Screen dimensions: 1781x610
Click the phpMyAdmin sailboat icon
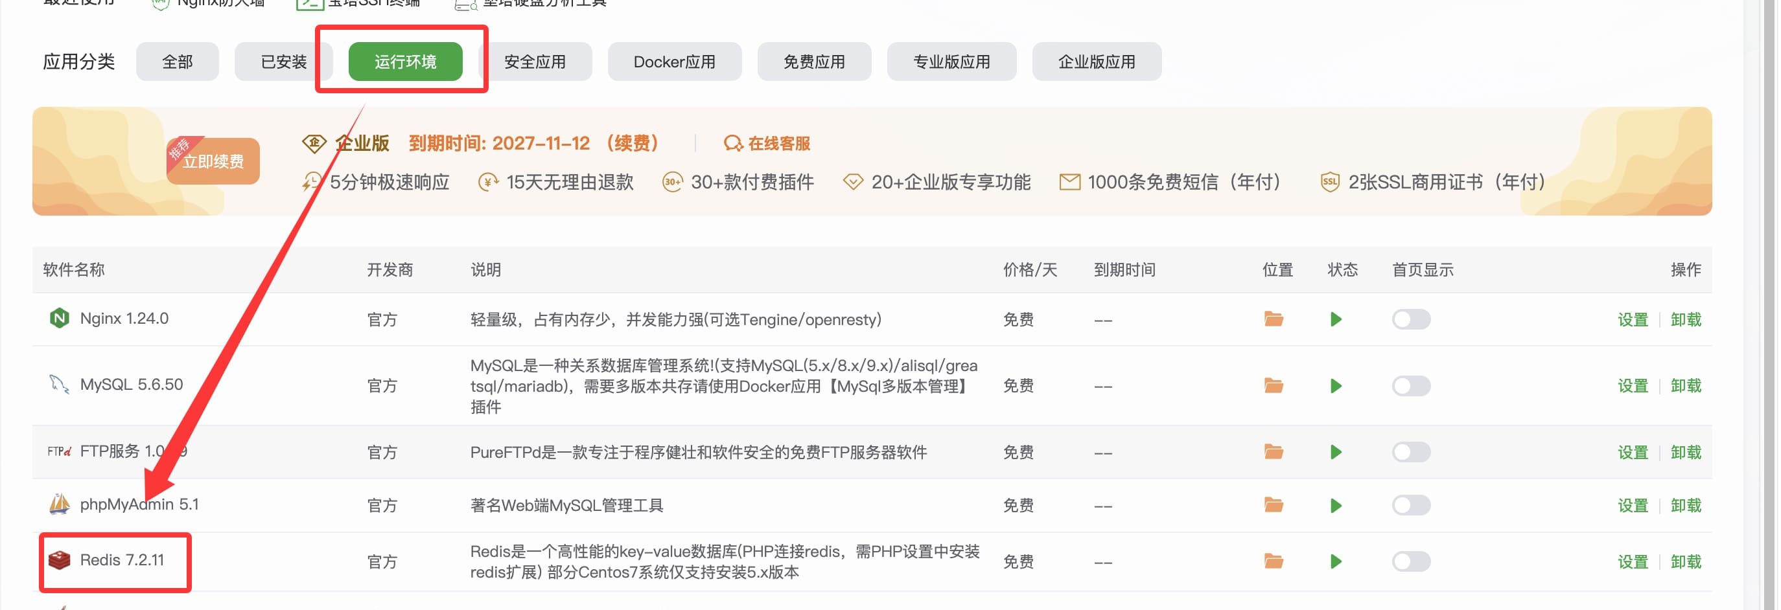point(60,504)
